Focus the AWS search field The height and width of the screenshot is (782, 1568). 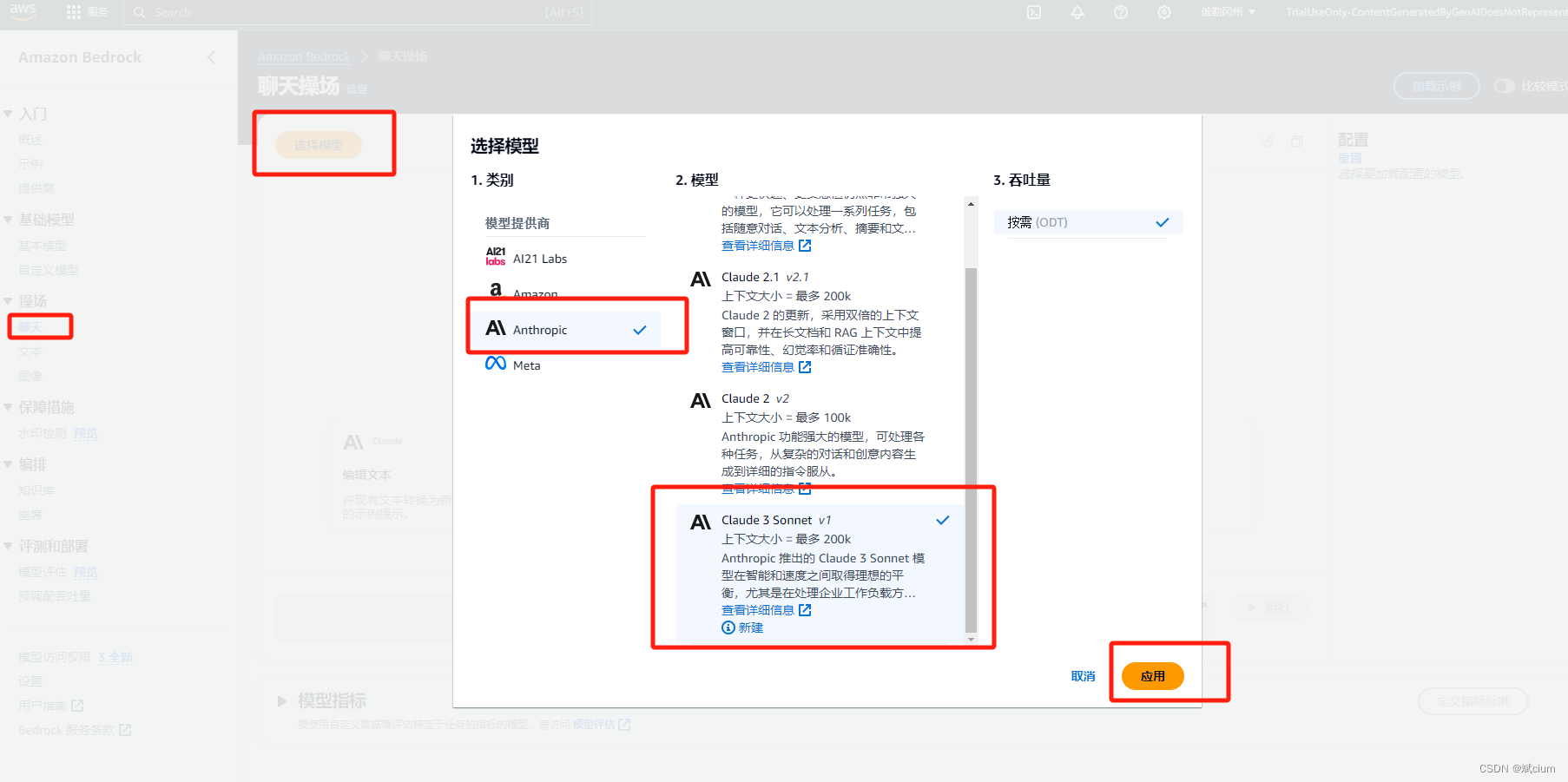(x=358, y=12)
